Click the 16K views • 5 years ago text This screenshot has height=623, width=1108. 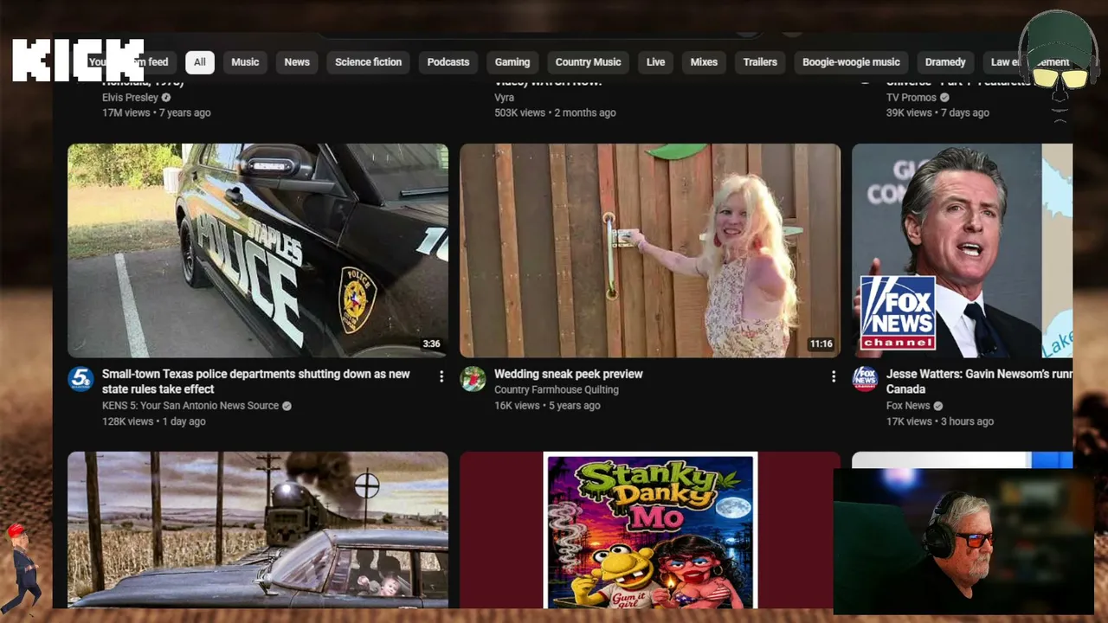click(x=547, y=406)
